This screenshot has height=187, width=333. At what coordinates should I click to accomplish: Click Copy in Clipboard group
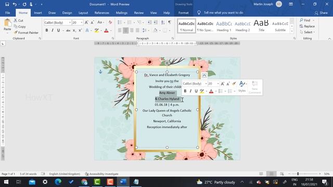click(x=20, y=26)
